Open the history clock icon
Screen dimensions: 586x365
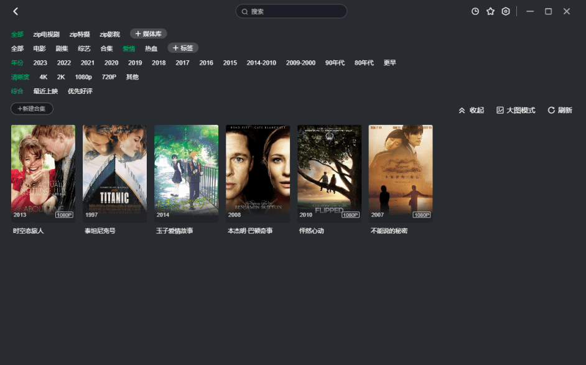[x=475, y=12]
